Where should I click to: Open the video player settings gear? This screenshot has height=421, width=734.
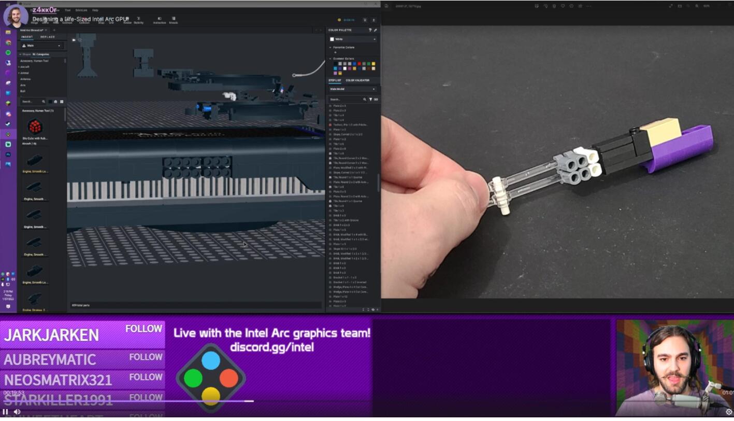(x=729, y=412)
